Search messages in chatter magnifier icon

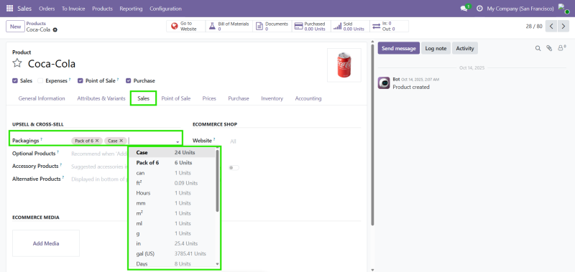click(x=538, y=48)
